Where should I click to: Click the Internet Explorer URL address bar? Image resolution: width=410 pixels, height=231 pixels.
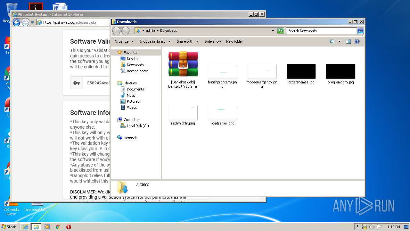(73, 22)
